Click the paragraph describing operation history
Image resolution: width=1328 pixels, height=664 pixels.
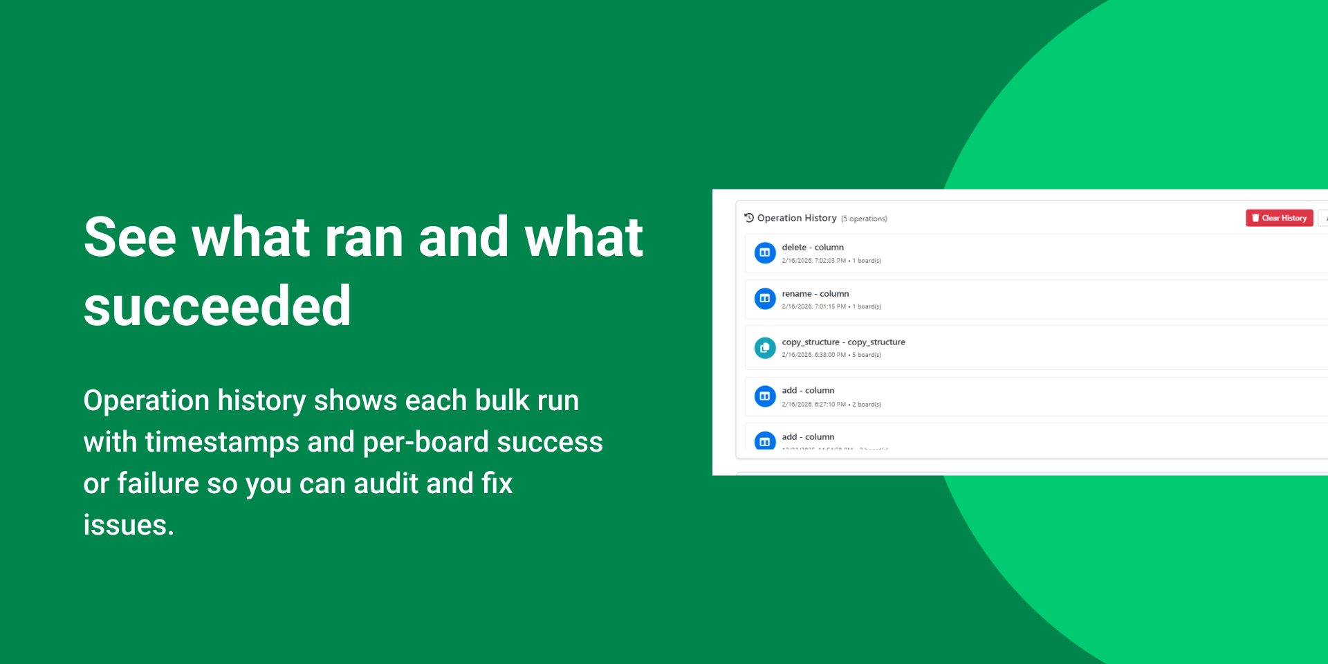[342, 462]
